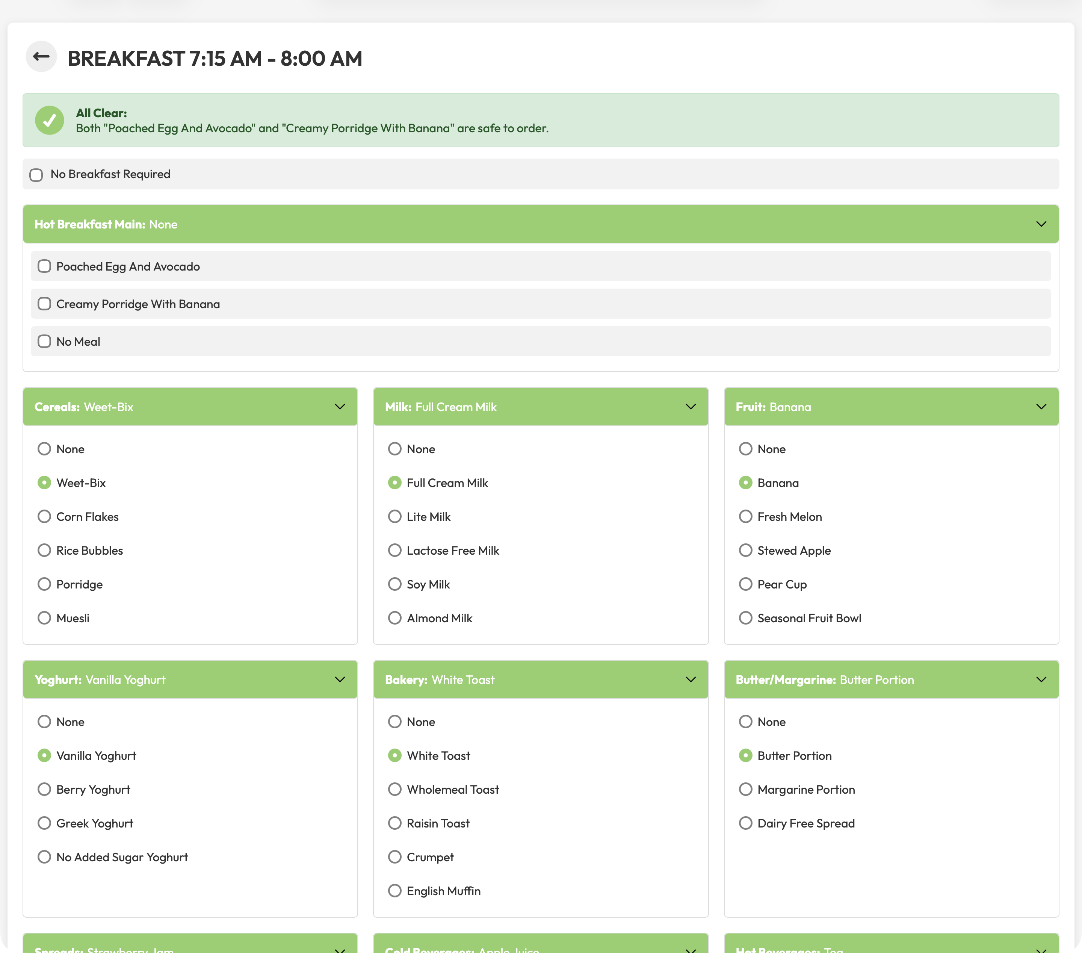Choose Lite Milk
1082x953 pixels.
(x=395, y=517)
